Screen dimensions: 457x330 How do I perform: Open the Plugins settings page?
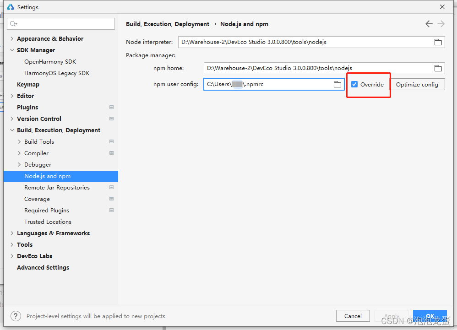tap(27, 108)
